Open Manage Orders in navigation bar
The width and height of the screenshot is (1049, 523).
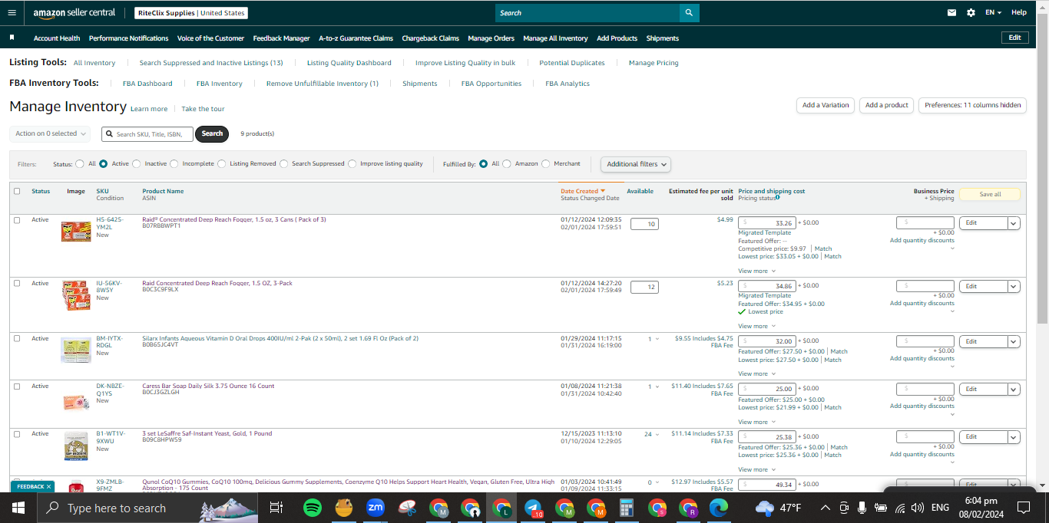click(491, 38)
